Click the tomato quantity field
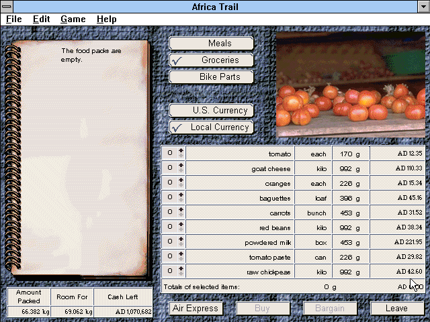 [170, 153]
